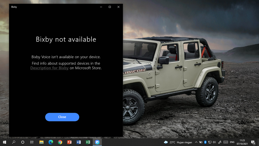The image size is (259, 146).
Task: Open File Explorer from taskbar
Action: click(41, 142)
